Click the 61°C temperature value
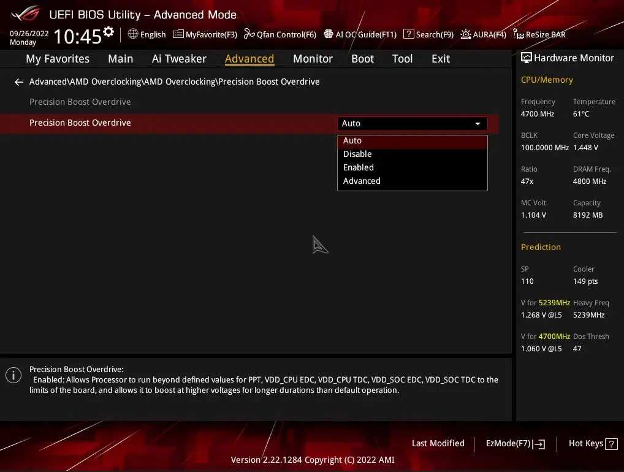Viewport: 624px width, 472px height. pyautogui.click(x=581, y=114)
